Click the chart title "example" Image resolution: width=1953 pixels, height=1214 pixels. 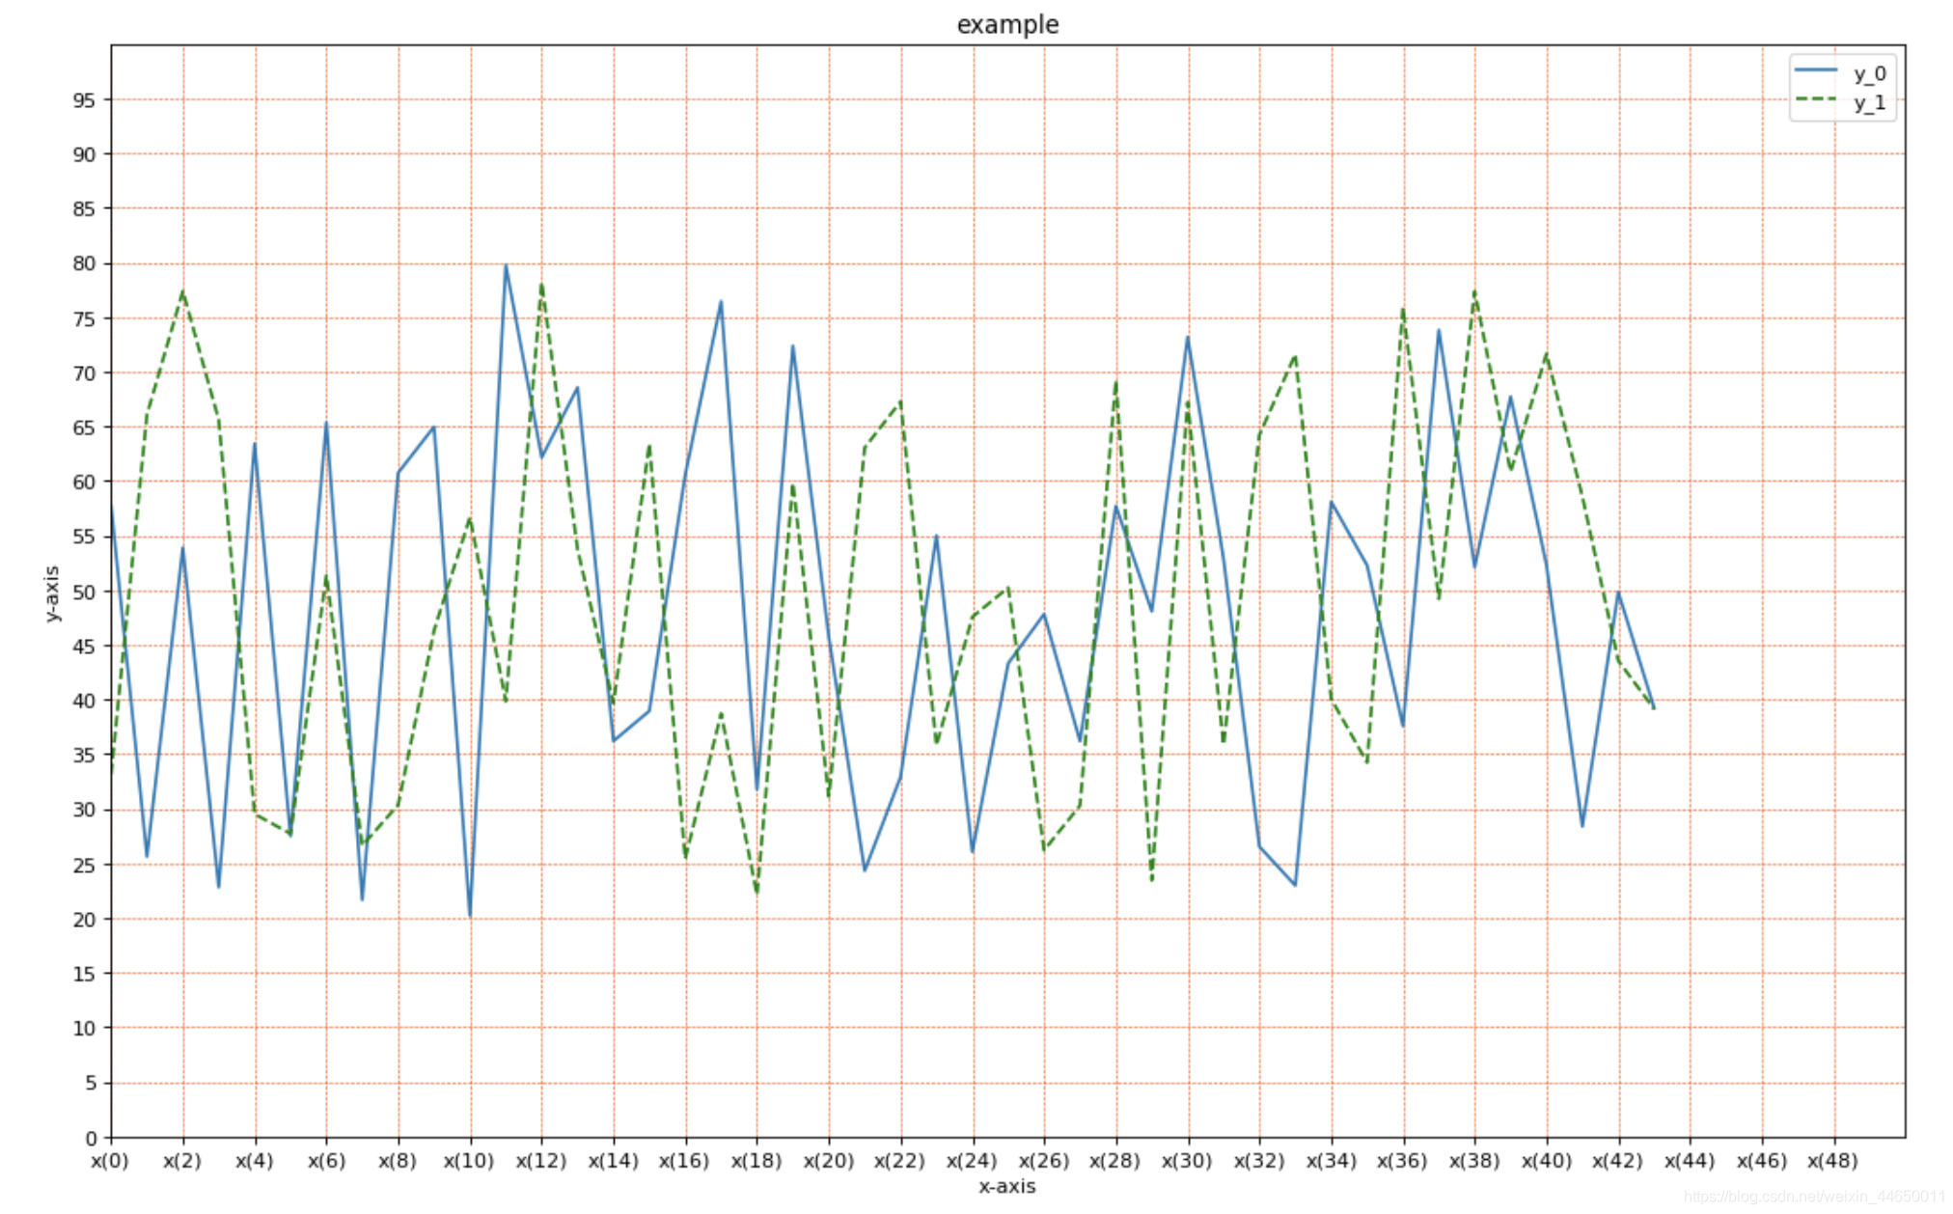point(1007,24)
